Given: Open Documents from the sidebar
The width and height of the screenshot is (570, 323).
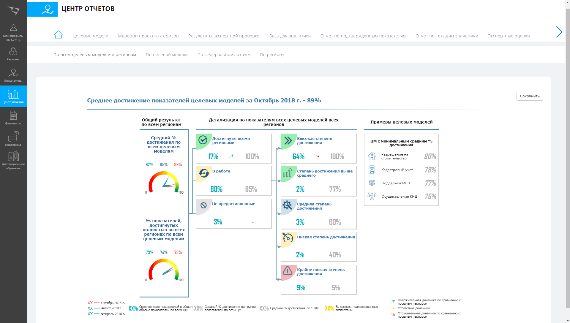Looking at the screenshot, I should tap(13, 118).
